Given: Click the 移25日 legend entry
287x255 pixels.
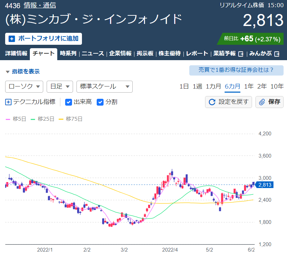Looking at the screenshot, I should (43, 119).
